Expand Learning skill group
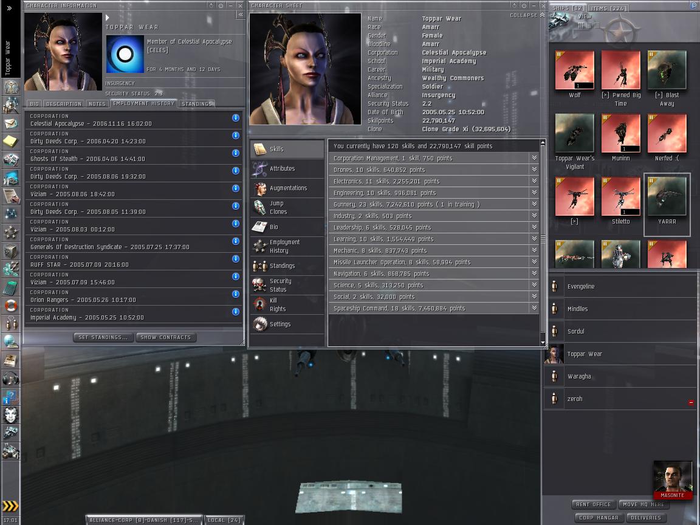 (534, 239)
